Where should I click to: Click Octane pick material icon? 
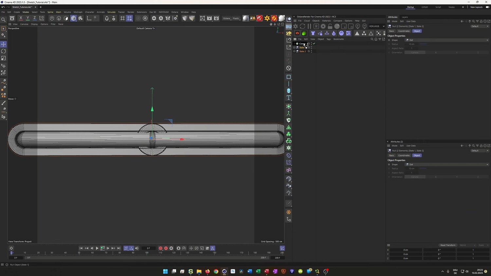coord(364,26)
